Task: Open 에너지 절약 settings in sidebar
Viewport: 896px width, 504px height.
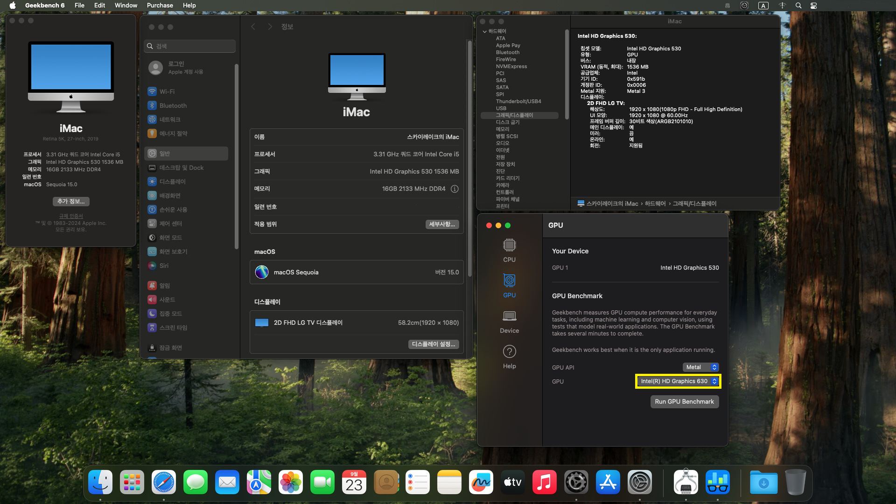Action: tap(187, 133)
